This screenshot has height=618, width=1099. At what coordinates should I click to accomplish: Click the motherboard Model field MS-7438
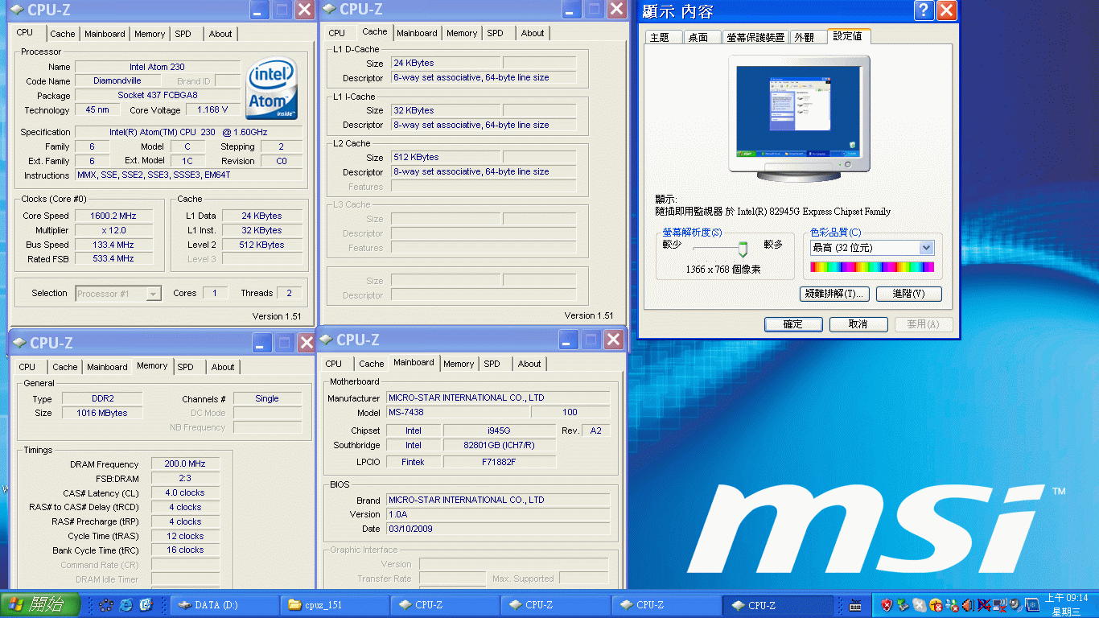(x=458, y=412)
